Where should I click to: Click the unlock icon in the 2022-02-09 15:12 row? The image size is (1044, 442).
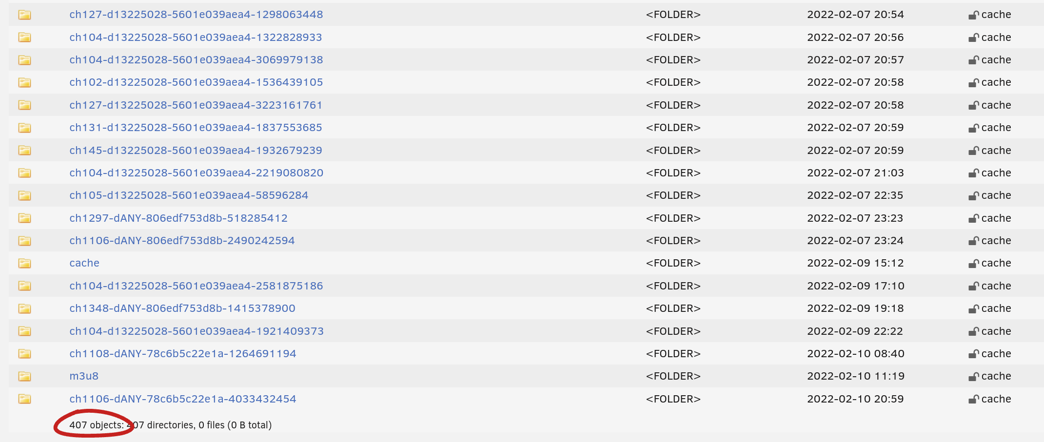(x=973, y=264)
